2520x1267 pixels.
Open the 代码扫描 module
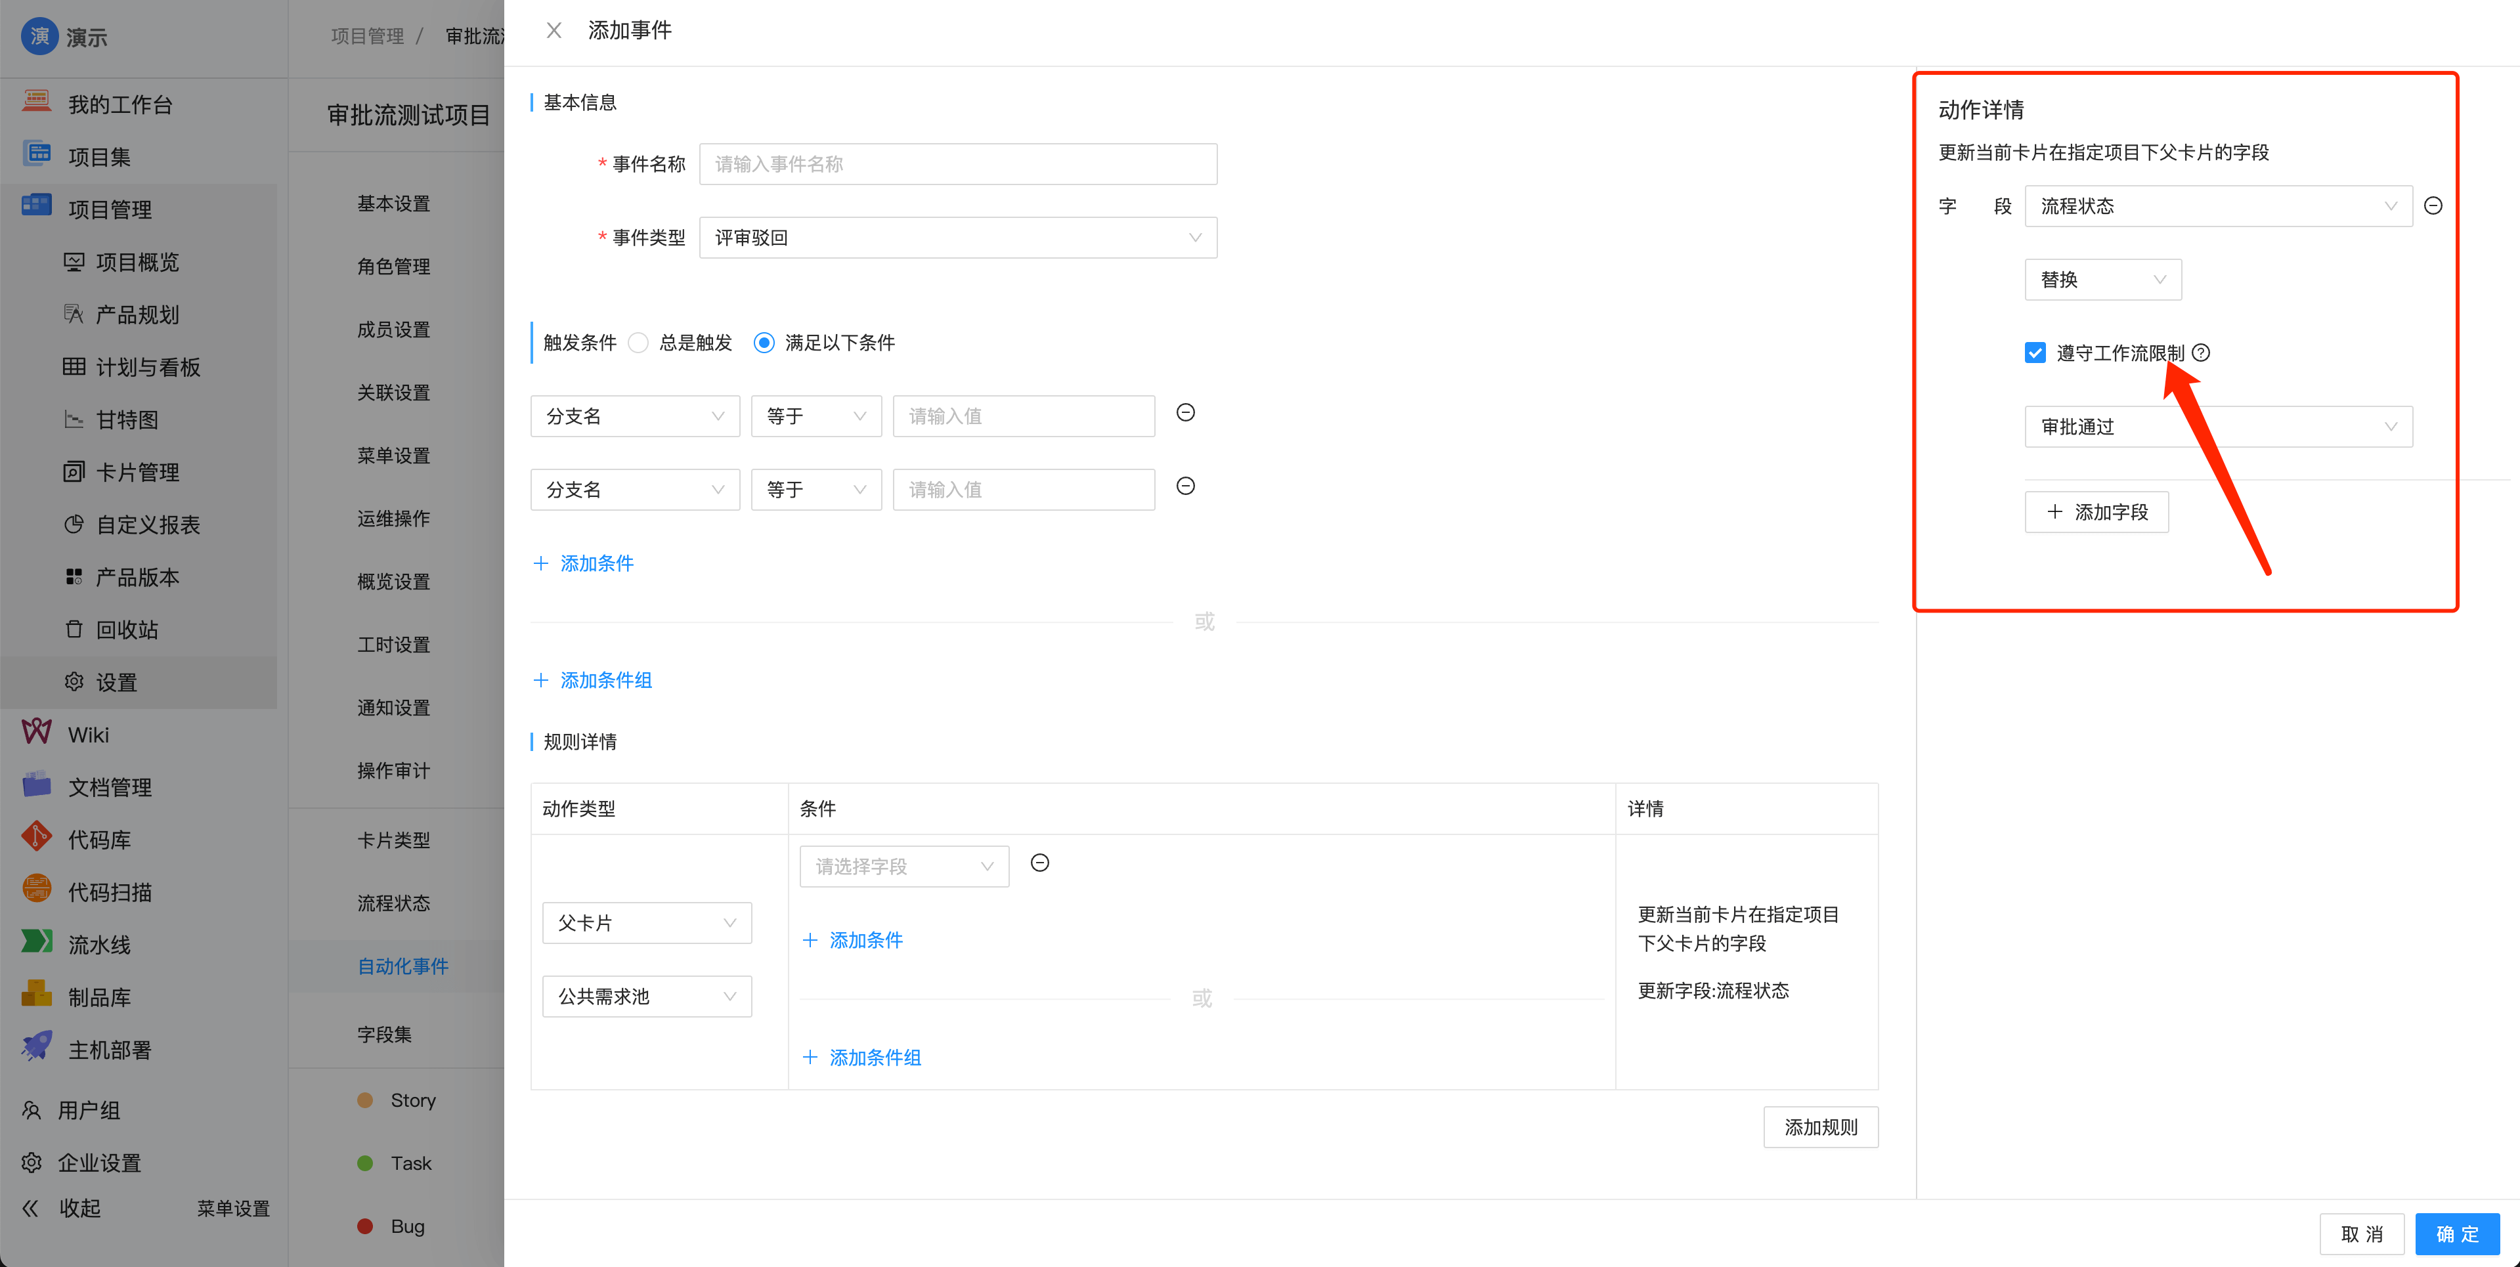click(x=110, y=890)
